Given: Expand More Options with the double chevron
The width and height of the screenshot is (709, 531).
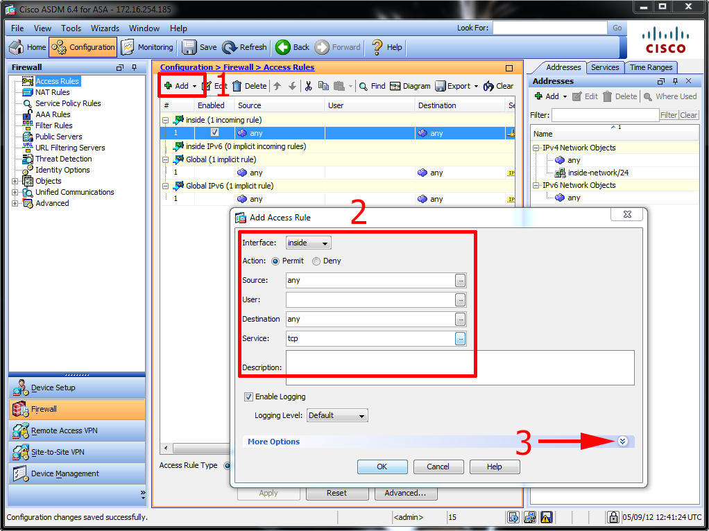Looking at the screenshot, I should (623, 442).
